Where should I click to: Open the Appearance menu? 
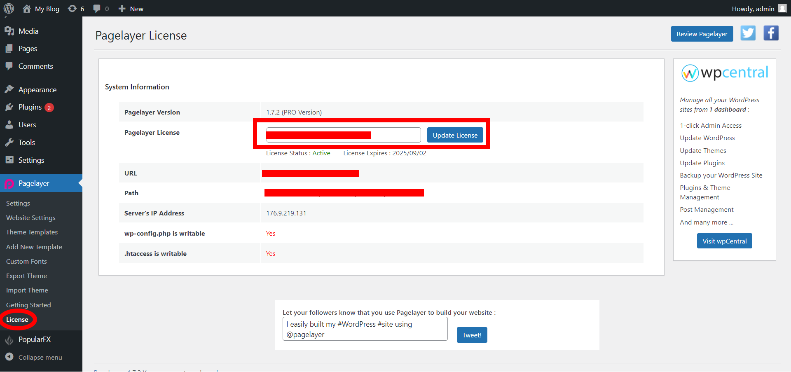pyautogui.click(x=37, y=90)
